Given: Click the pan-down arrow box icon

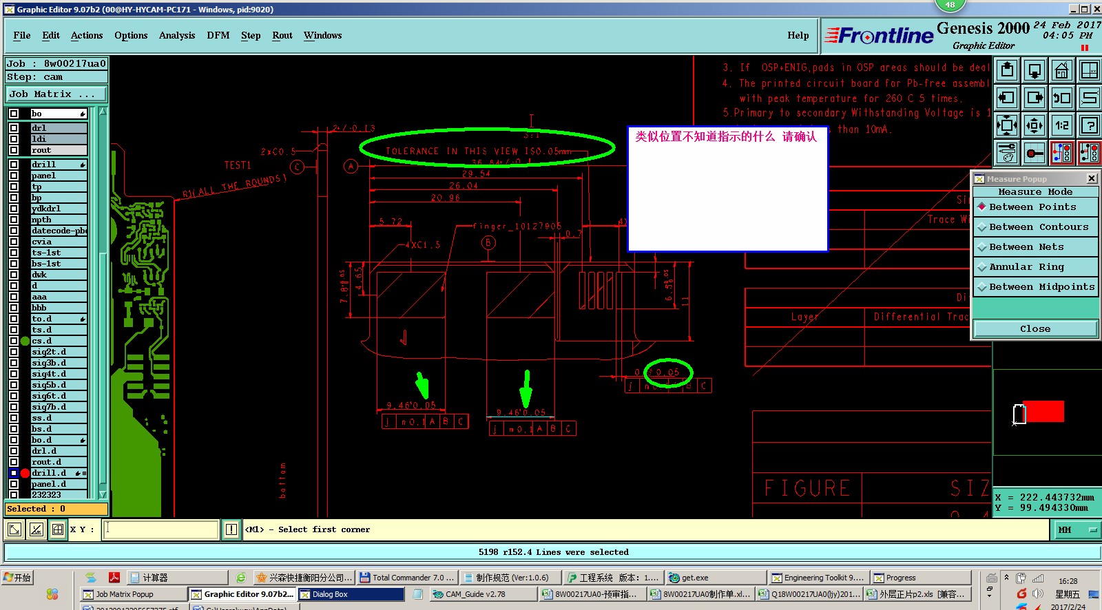Looking at the screenshot, I should (1035, 70).
